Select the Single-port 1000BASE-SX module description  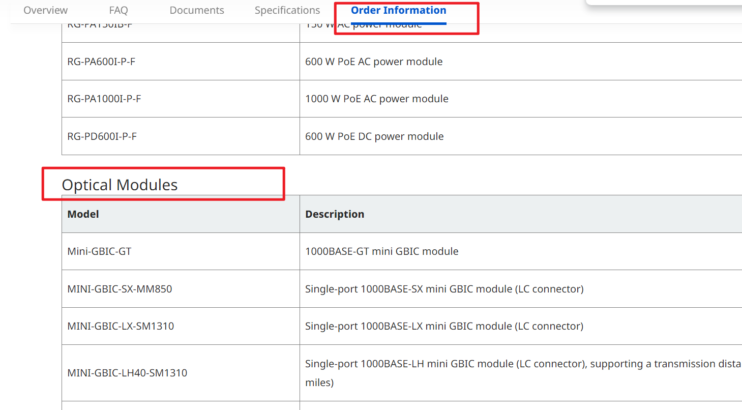point(444,289)
